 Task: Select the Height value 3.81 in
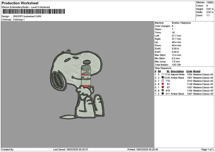[x=210, y=9]
